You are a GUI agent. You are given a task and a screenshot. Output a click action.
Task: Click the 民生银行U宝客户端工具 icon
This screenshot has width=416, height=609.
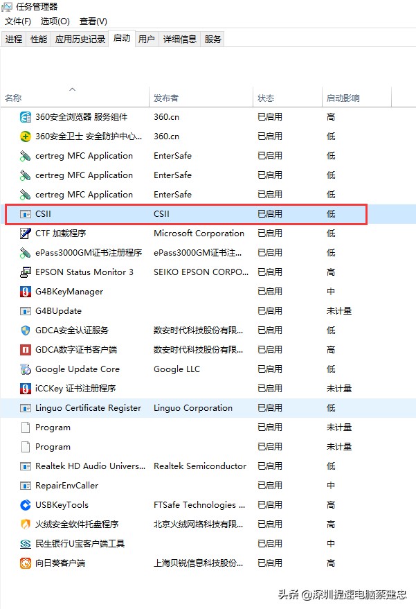pos(24,544)
